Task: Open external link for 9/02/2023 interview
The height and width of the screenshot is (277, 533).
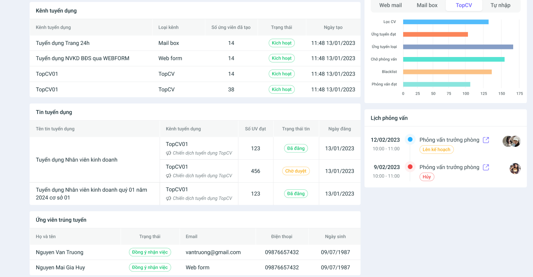Action: pos(486,167)
